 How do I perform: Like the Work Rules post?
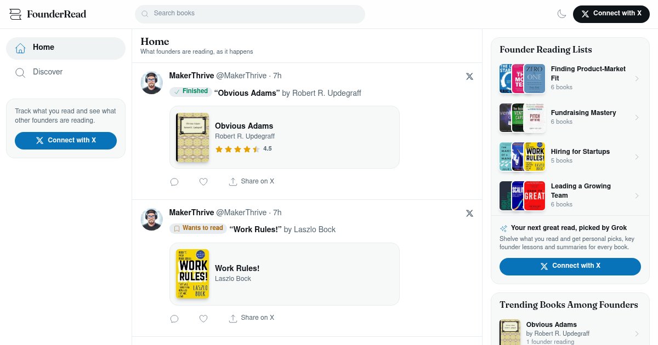click(203, 318)
